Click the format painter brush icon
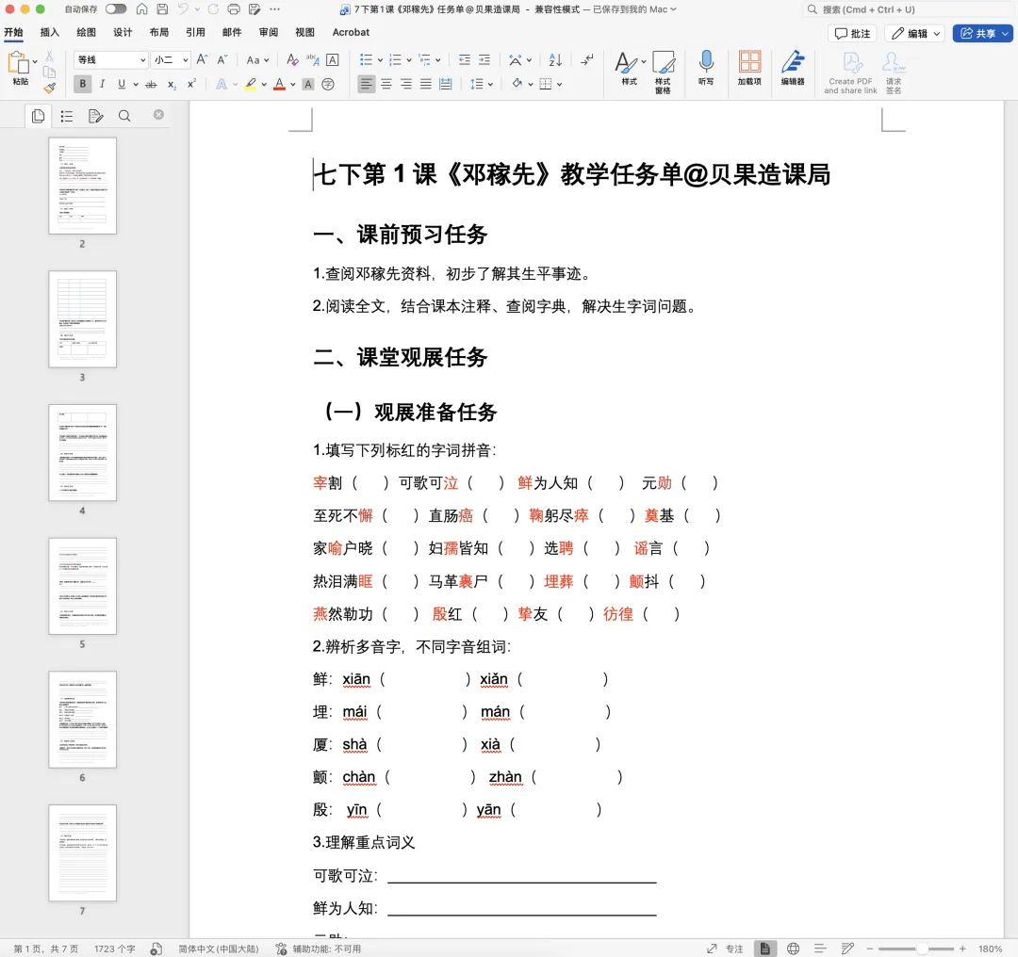The height and width of the screenshot is (957, 1018). (49, 87)
